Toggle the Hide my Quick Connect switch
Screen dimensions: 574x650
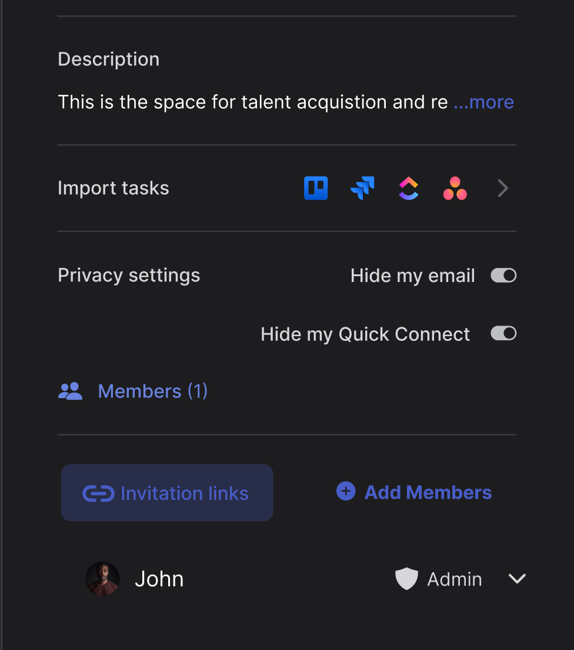click(503, 334)
